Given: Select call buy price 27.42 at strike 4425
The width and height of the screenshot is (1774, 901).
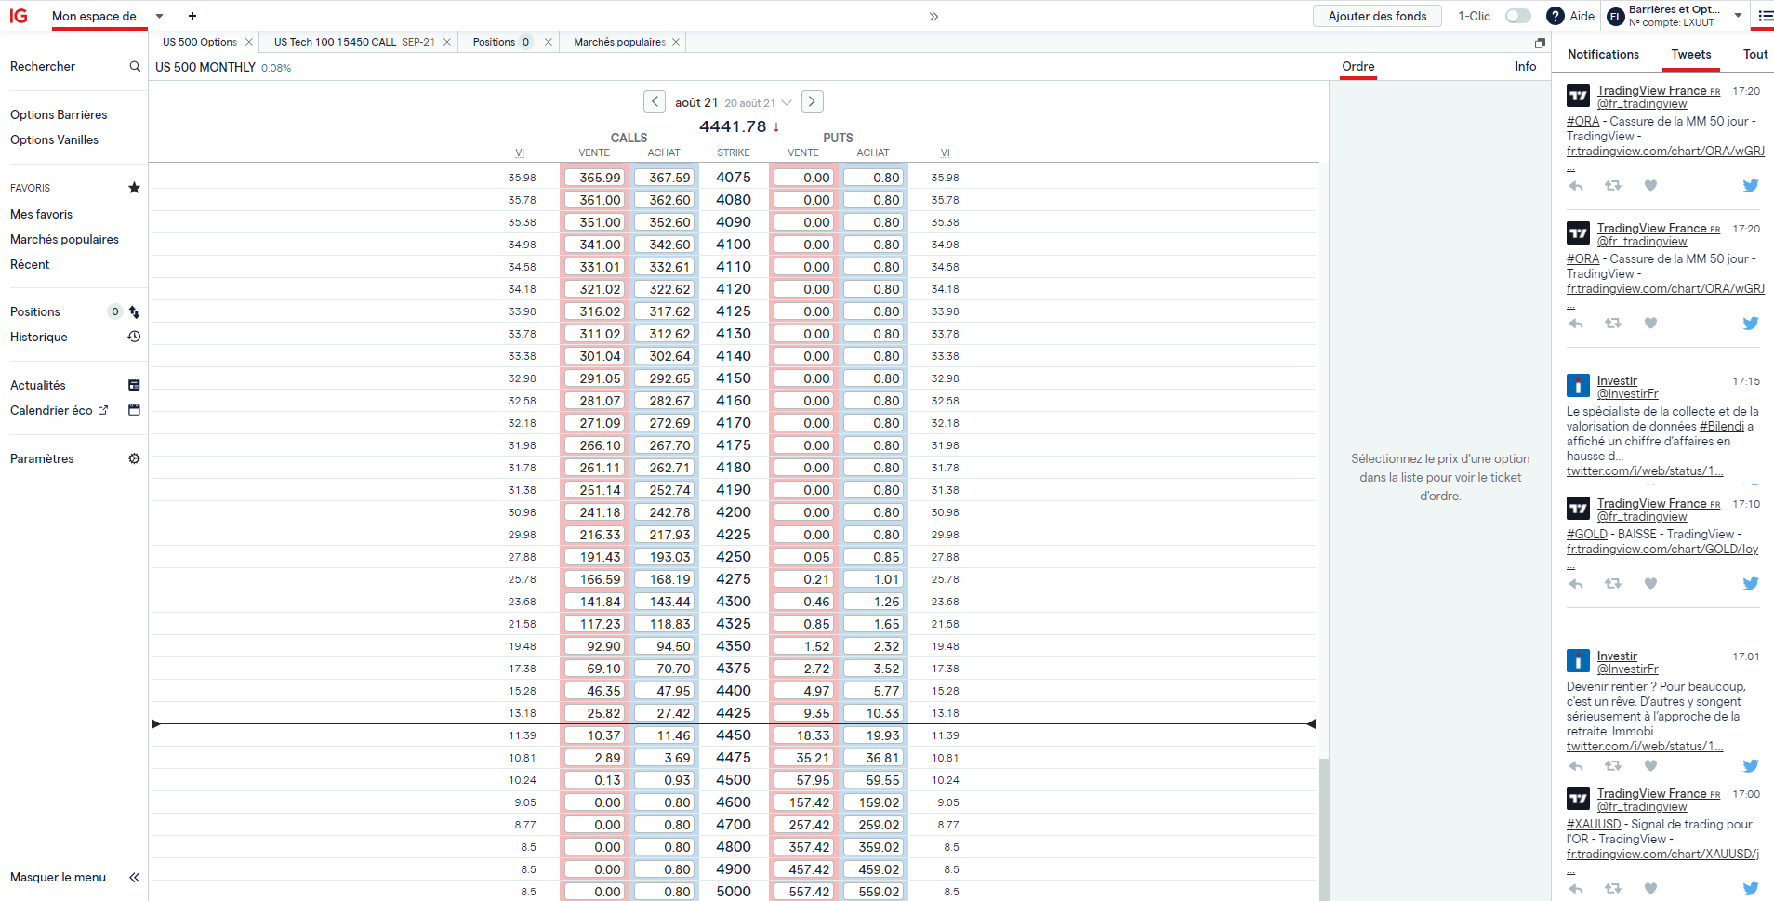Looking at the screenshot, I should [664, 713].
